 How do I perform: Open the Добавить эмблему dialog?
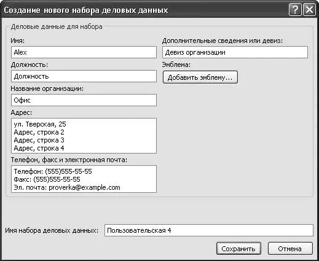[200, 77]
